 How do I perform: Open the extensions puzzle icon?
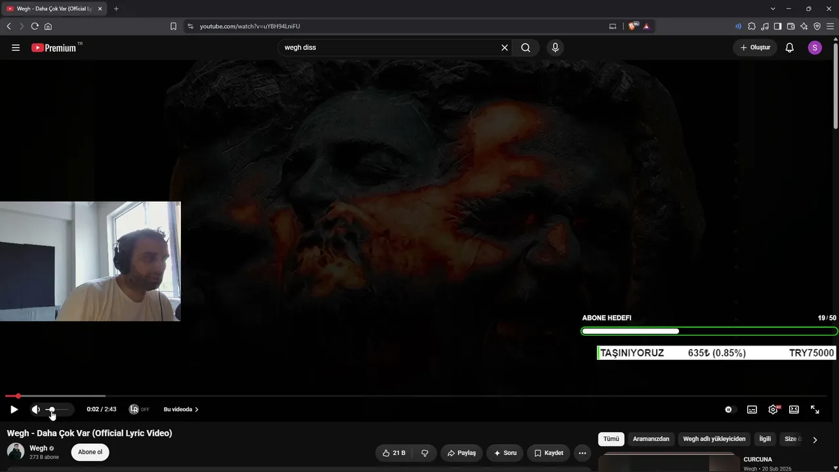click(752, 26)
